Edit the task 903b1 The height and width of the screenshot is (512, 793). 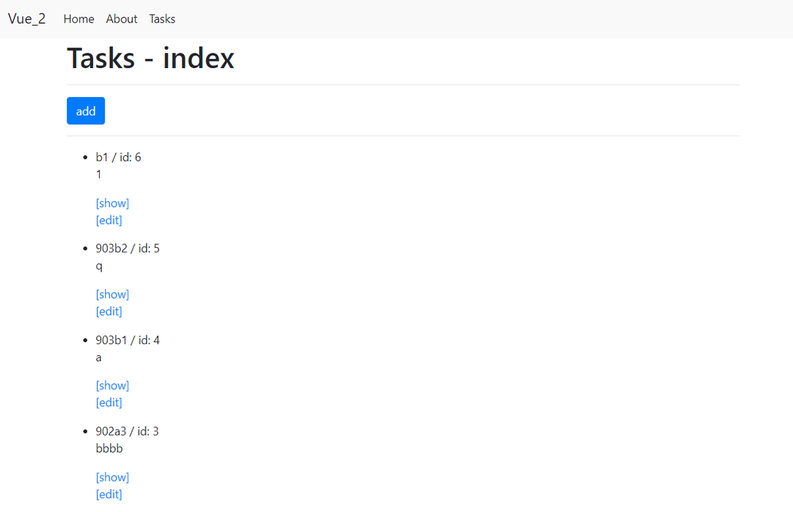[x=109, y=402]
